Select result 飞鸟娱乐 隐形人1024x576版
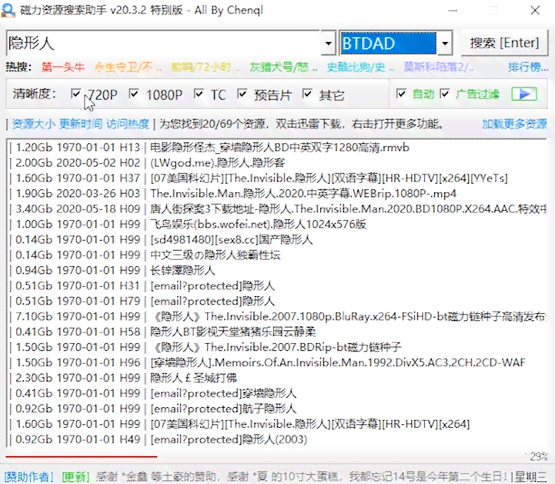Image resolution: width=555 pixels, height=484 pixels. 277,224
